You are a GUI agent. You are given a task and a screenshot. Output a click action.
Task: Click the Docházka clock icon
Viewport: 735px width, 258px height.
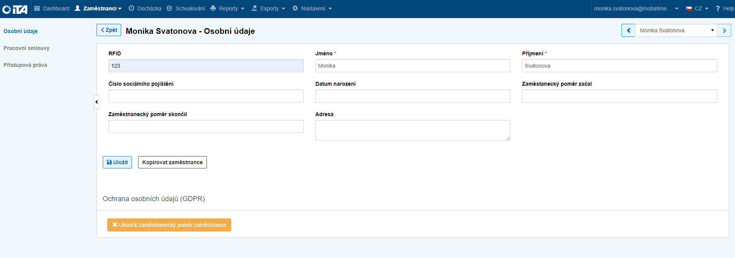pos(132,8)
